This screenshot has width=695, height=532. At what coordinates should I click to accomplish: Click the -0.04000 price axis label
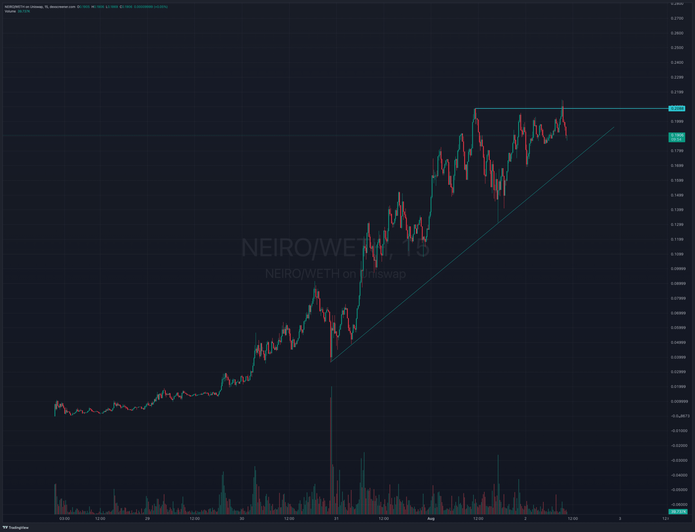[679, 475]
